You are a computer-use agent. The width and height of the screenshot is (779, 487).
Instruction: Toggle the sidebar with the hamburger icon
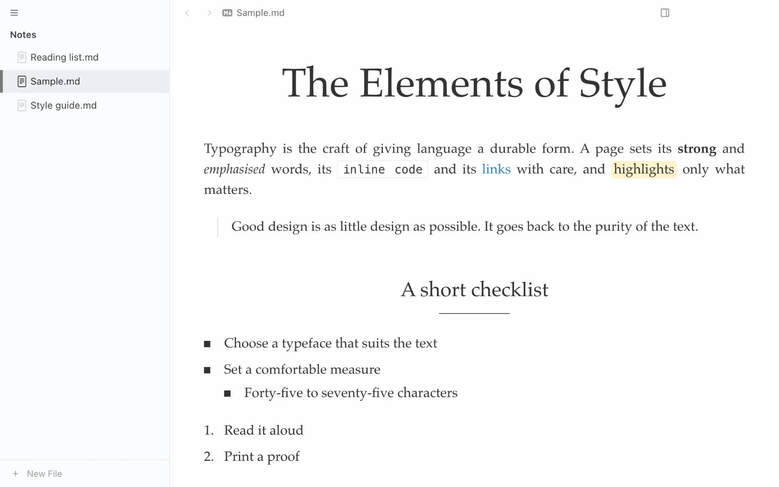coord(14,13)
